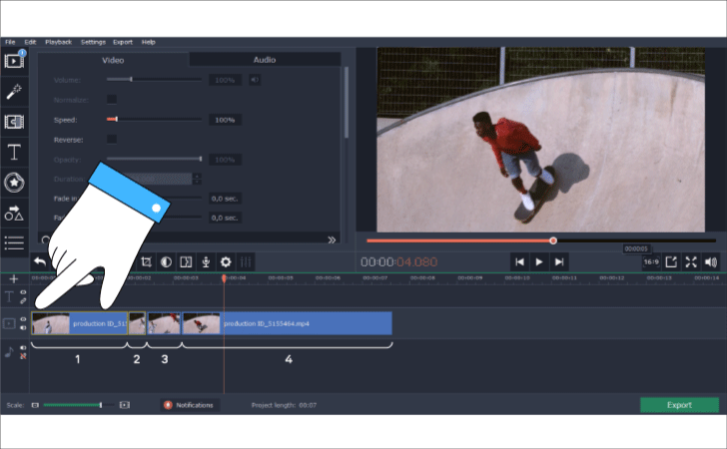Screen dimensions: 727x449
Task: Click the Crop tool in toolbar
Action: (x=147, y=262)
